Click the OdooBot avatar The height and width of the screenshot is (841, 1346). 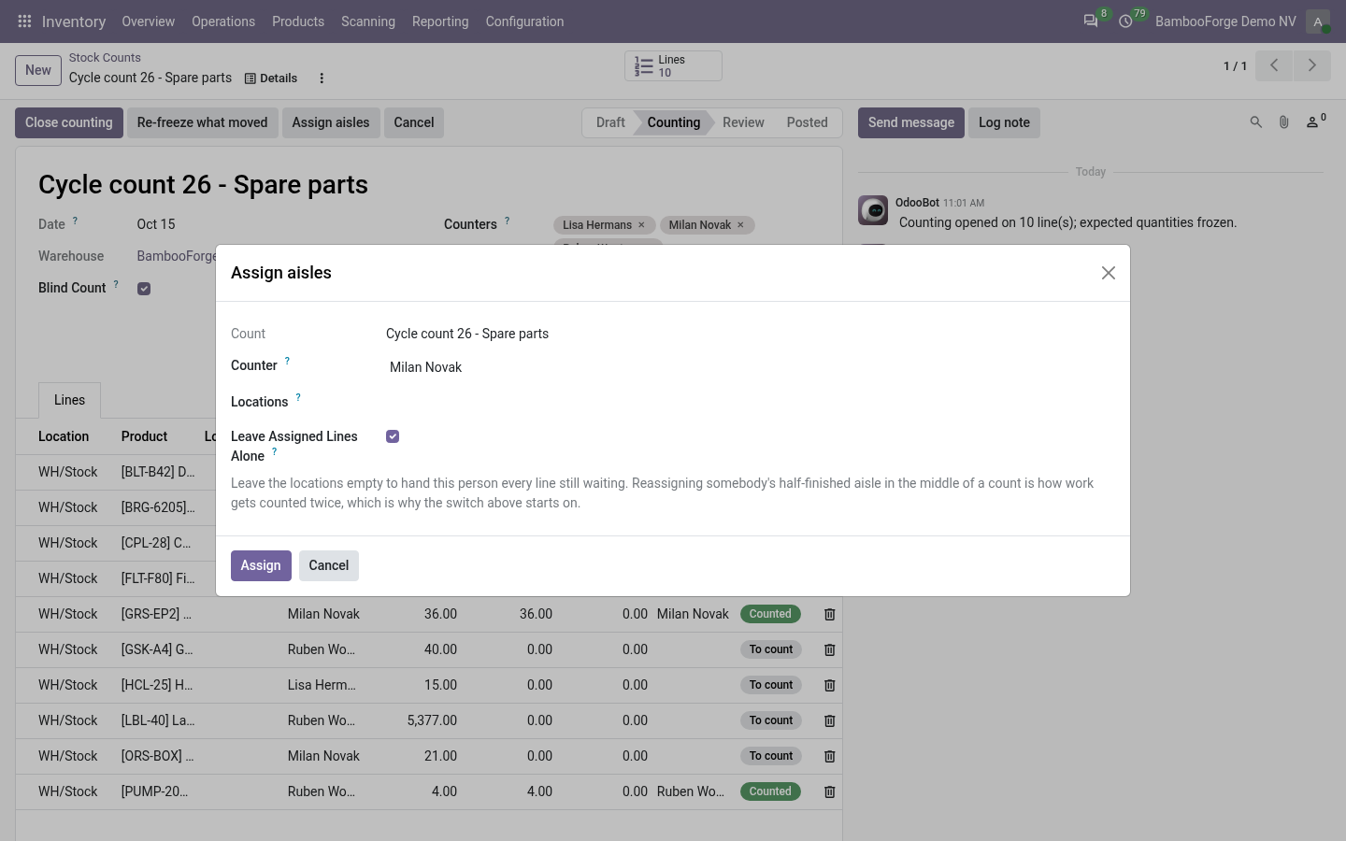873,210
